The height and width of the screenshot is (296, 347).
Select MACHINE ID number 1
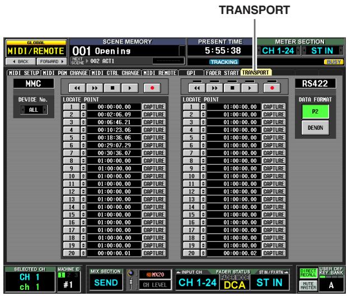[x=62, y=275]
